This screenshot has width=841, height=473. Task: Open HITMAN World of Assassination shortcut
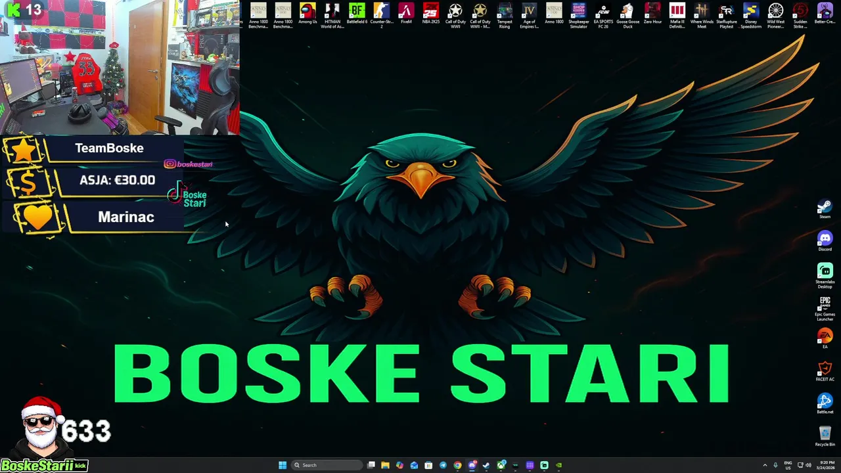coord(332,15)
